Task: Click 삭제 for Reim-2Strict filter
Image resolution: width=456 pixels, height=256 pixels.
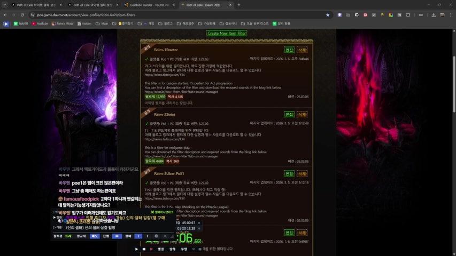Action: click(302, 114)
